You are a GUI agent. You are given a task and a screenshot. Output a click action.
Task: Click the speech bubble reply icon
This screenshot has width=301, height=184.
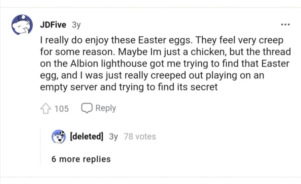[x=87, y=108]
